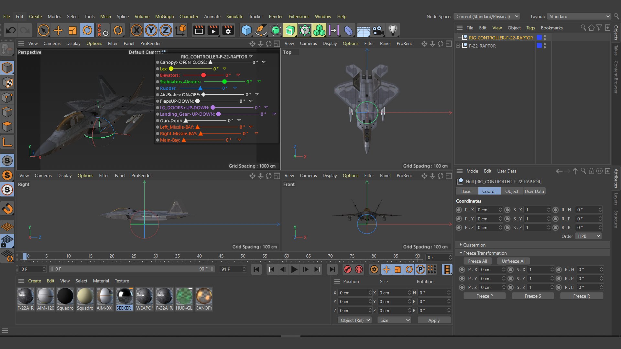Add a Cube primitive object
The width and height of the screenshot is (621, 349).
pyautogui.click(x=246, y=31)
